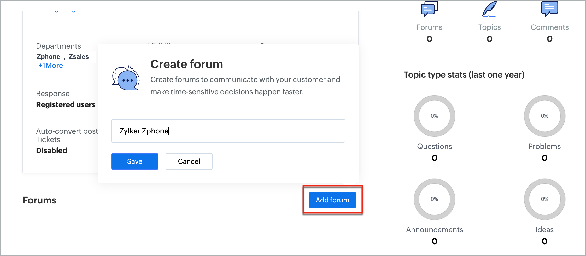Click the Registered users response value
Image resolution: width=586 pixels, height=256 pixels.
click(x=66, y=104)
